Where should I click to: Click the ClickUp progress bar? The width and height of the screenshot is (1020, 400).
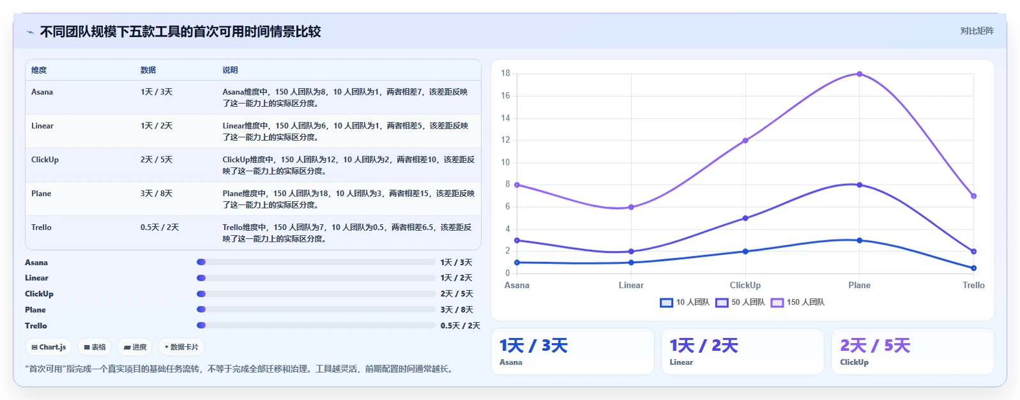(316, 294)
